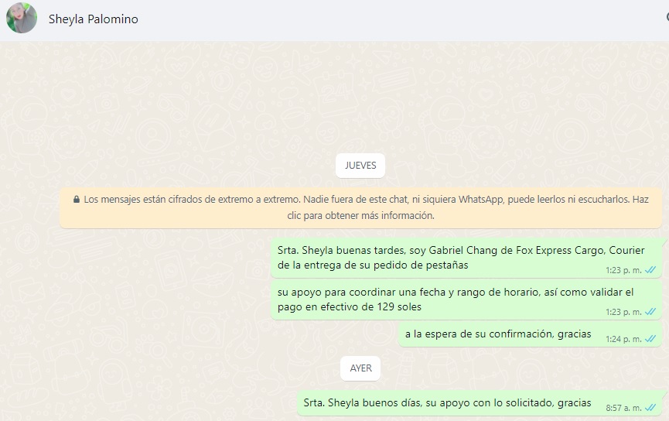Click the JUEVES date separator
The image size is (669, 421).
360,166
